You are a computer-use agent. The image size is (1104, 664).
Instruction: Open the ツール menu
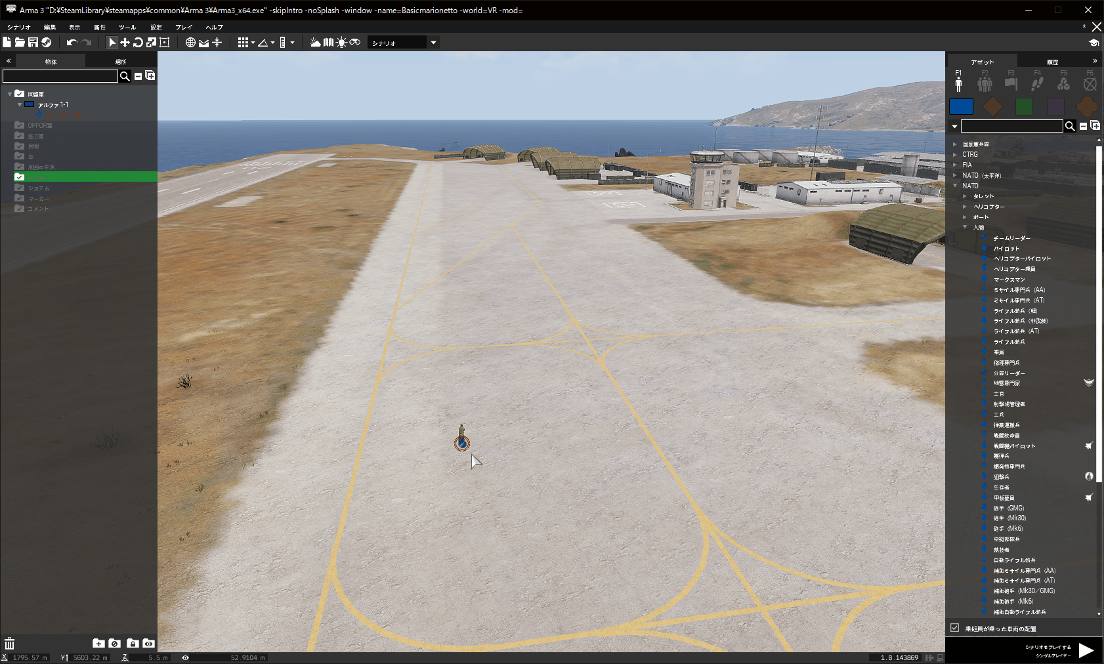tap(127, 27)
